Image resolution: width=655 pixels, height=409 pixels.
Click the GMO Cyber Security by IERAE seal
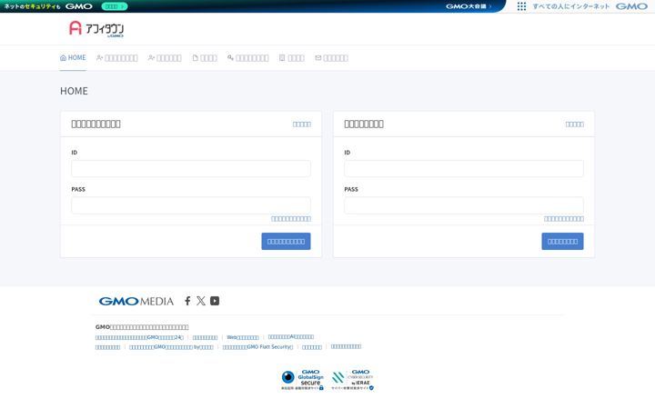(353, 380)
